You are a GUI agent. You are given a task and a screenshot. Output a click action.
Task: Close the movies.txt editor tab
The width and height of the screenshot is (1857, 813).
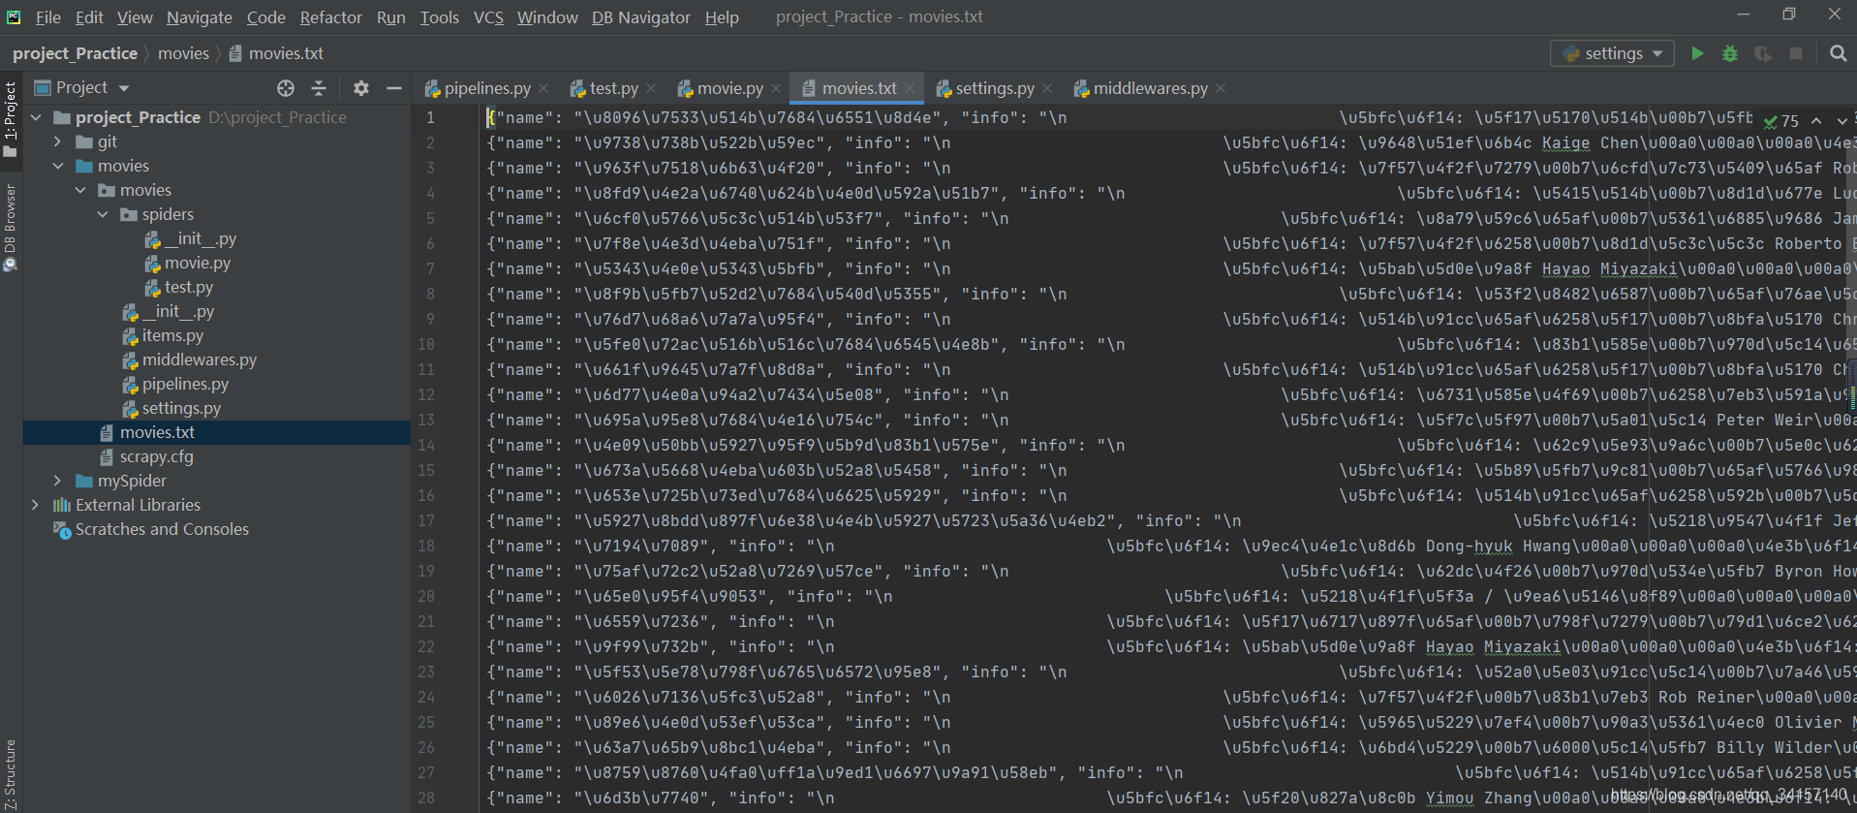[910, 88]
